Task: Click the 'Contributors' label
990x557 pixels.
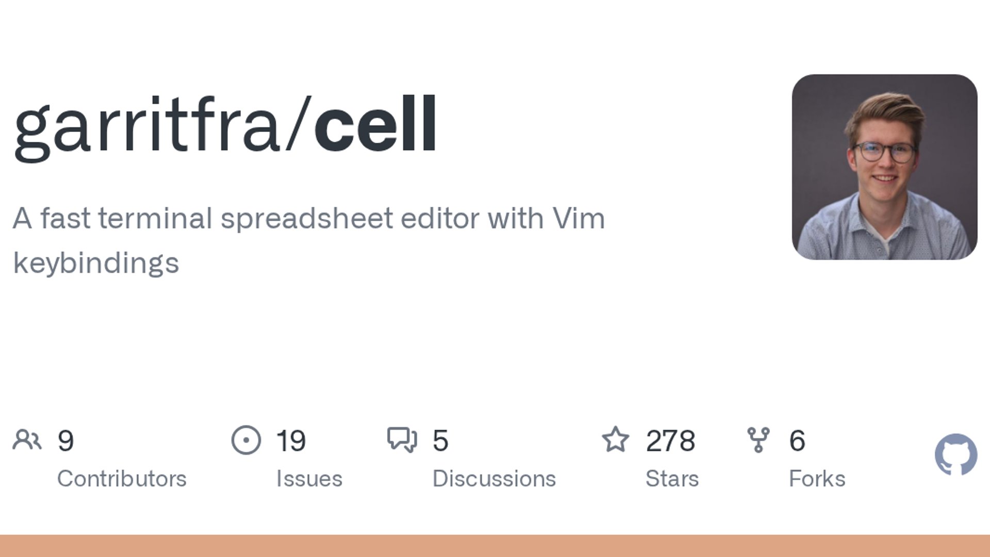Action: tap(122, 479)
